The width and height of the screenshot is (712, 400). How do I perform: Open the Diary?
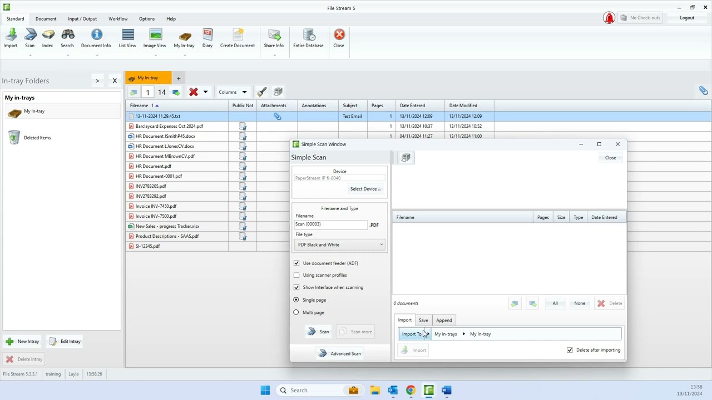(x=207, y=38)
